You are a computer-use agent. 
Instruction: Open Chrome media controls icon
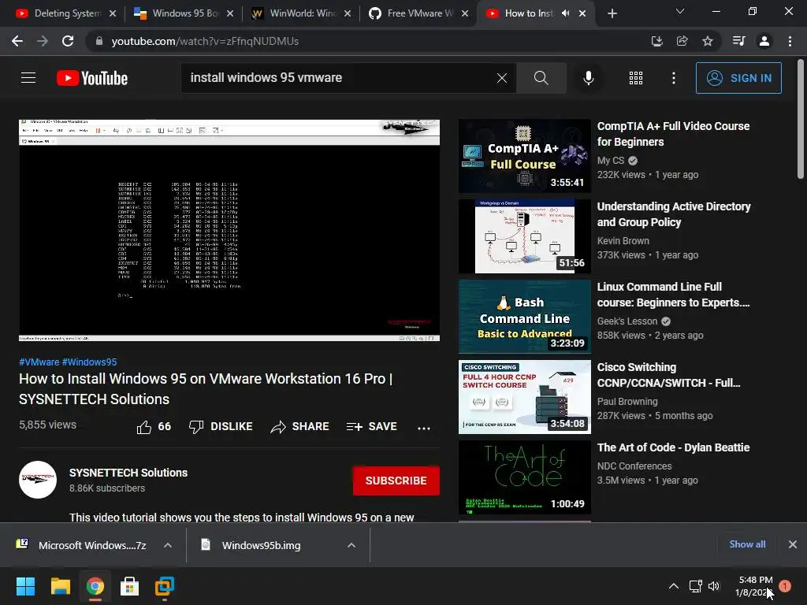point(739,41)
